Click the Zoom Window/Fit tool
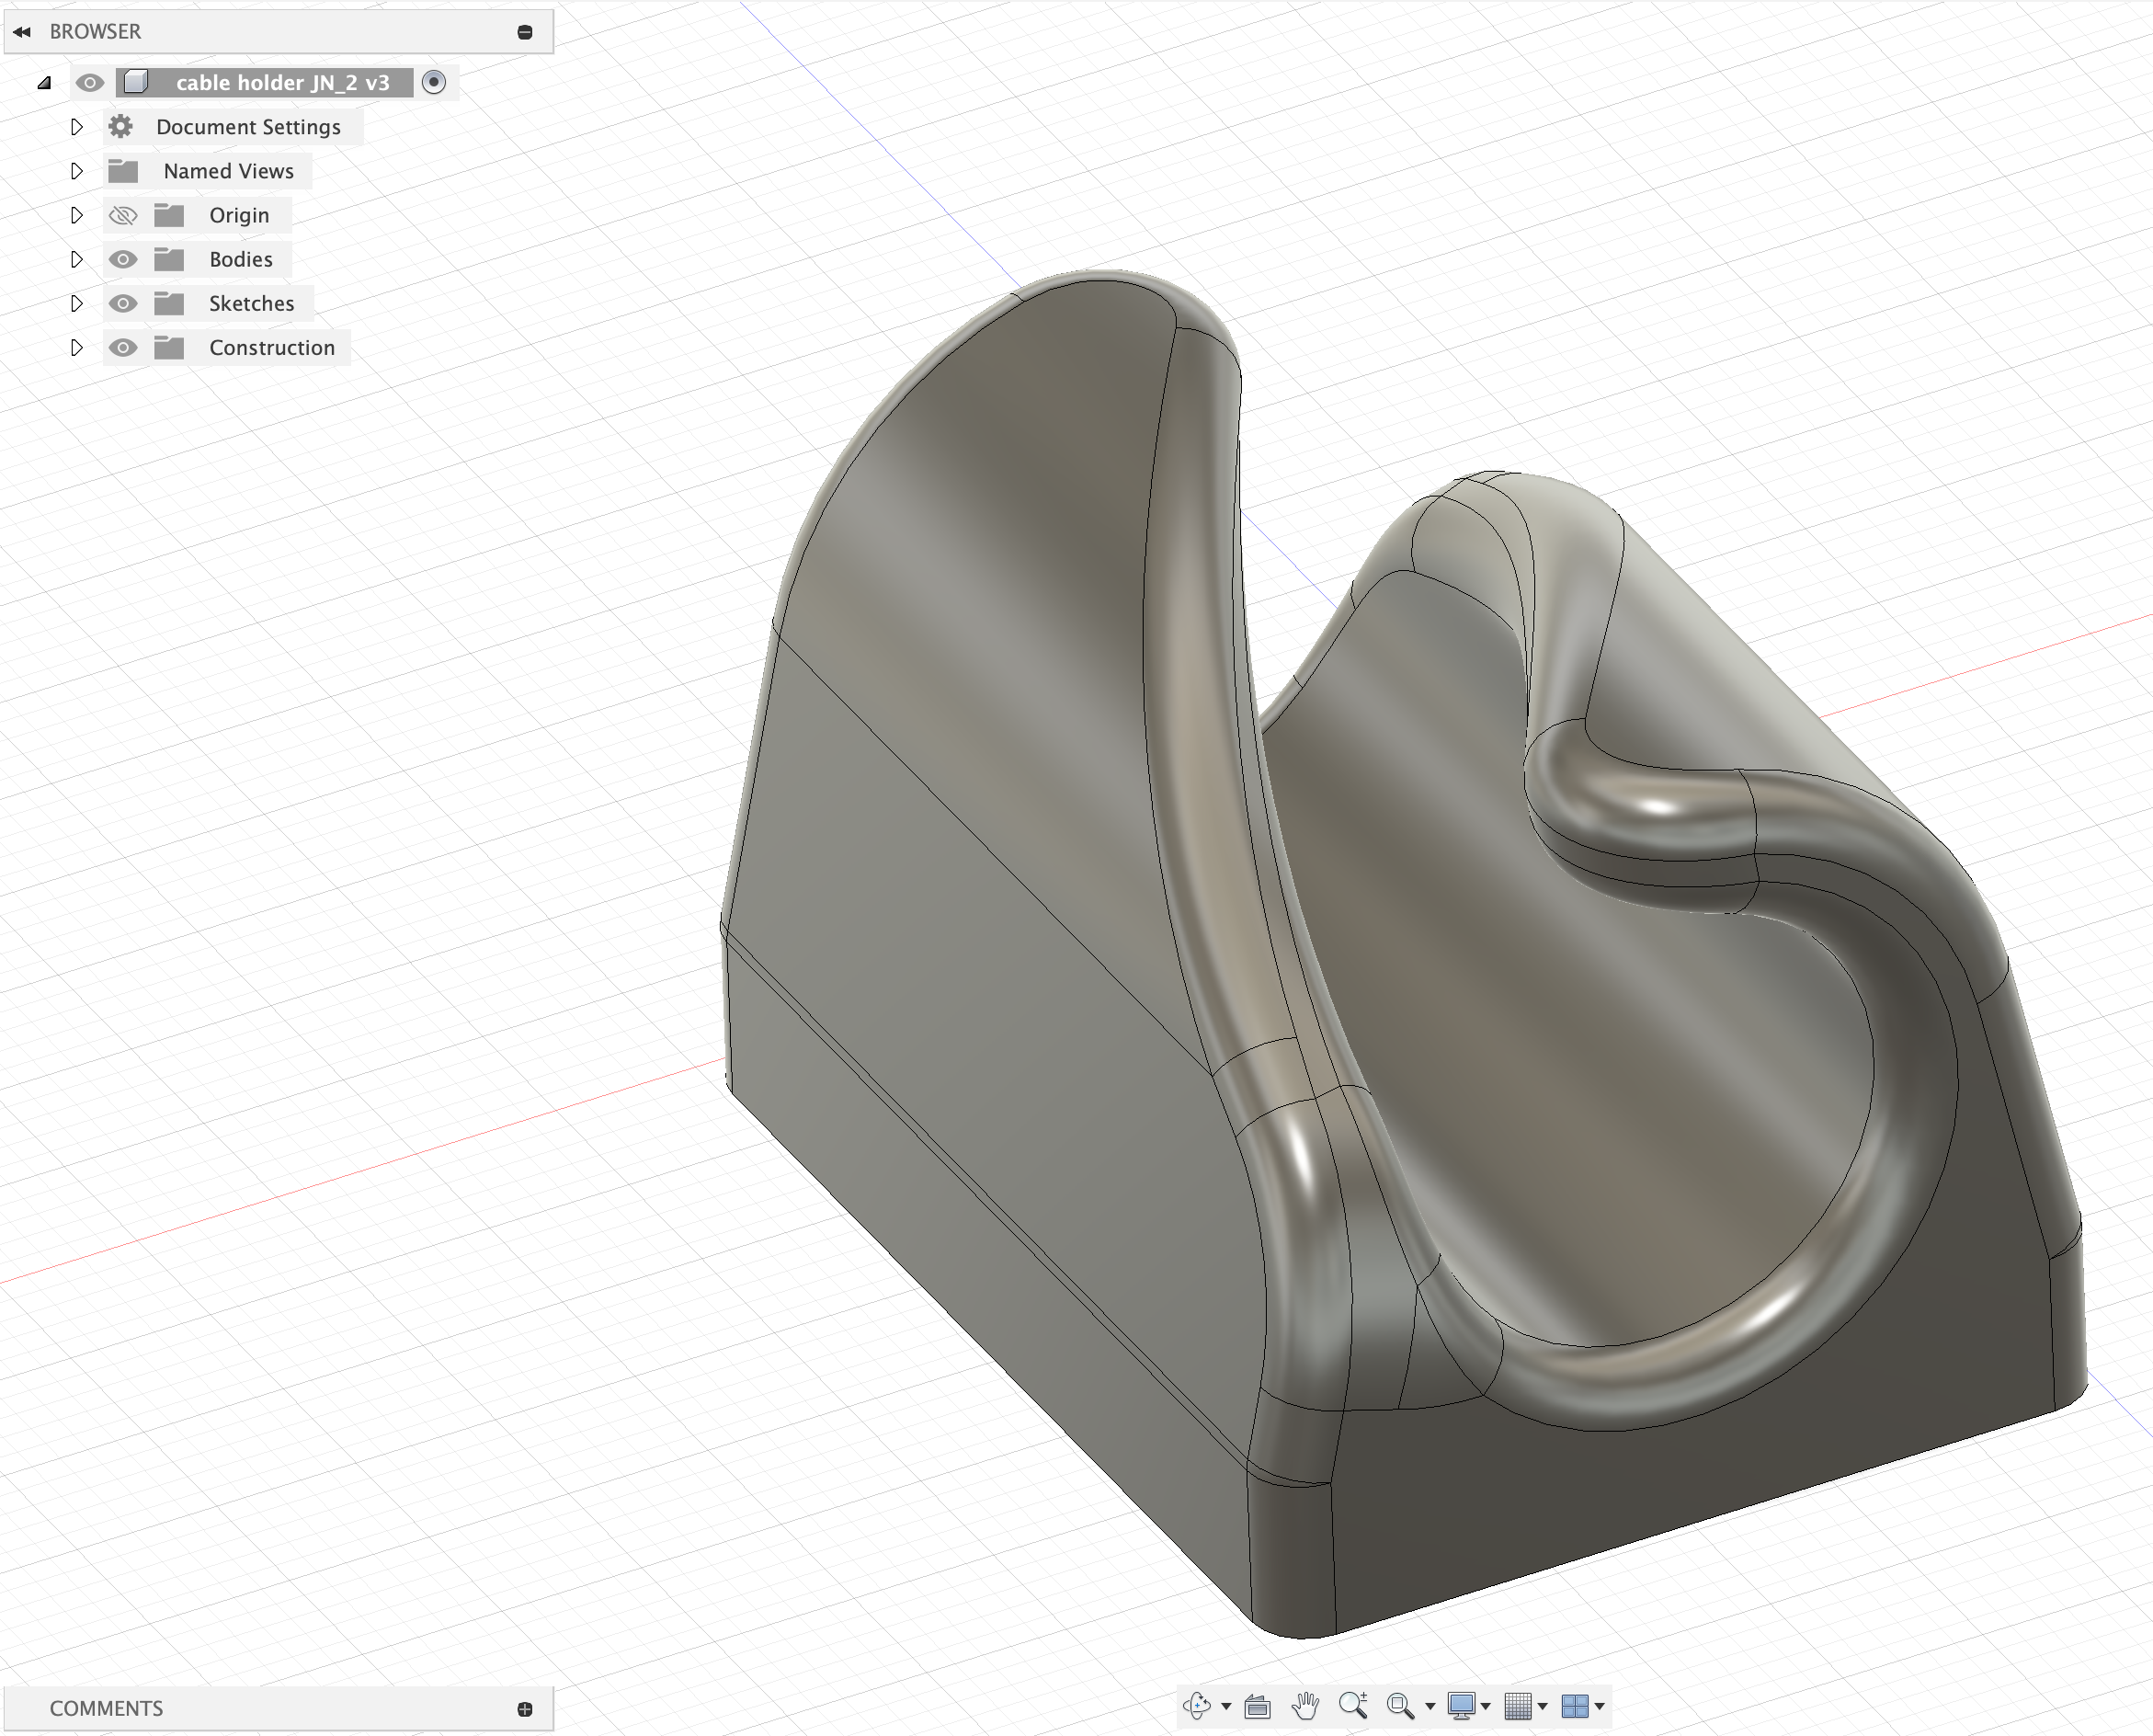Image resolution: width=2153 pixels, height=1736 pixels. [x=1400, y=1706]
